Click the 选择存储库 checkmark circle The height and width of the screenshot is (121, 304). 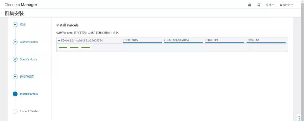click(15, 77)
